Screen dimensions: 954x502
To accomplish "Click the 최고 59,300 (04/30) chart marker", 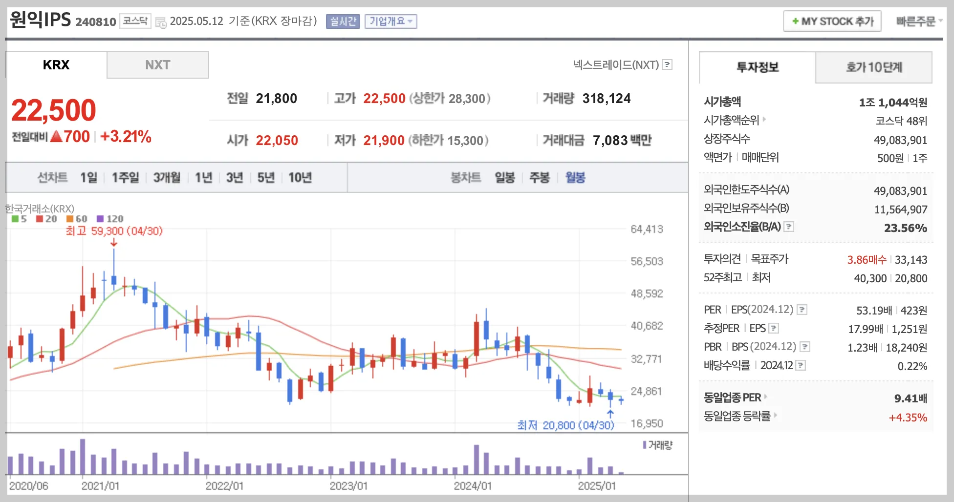I will point(114,231).
